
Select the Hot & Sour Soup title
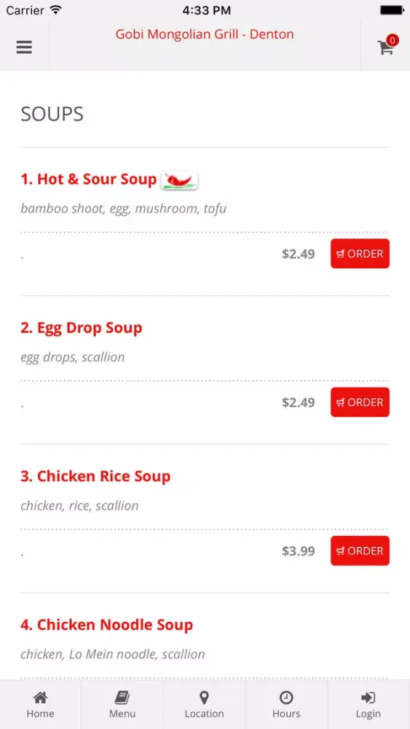pos(89,179)
